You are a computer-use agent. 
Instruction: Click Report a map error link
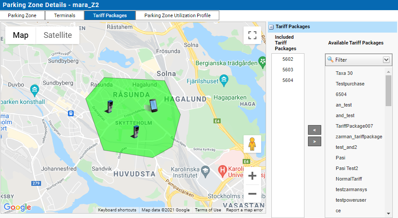click(244, 210)
